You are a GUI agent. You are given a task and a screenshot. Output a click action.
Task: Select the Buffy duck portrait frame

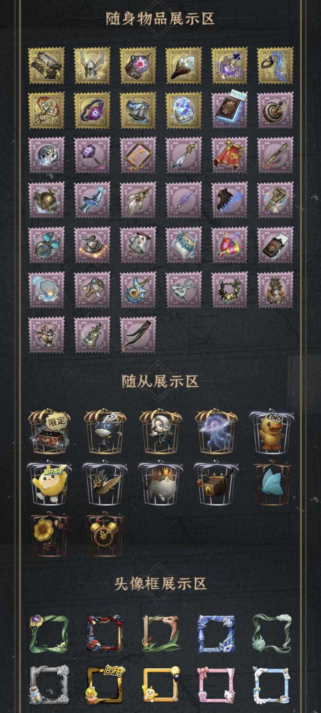105,678
